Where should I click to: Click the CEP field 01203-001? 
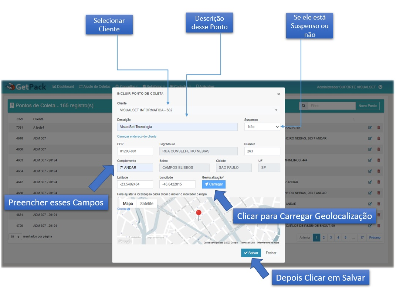point(135,151)
